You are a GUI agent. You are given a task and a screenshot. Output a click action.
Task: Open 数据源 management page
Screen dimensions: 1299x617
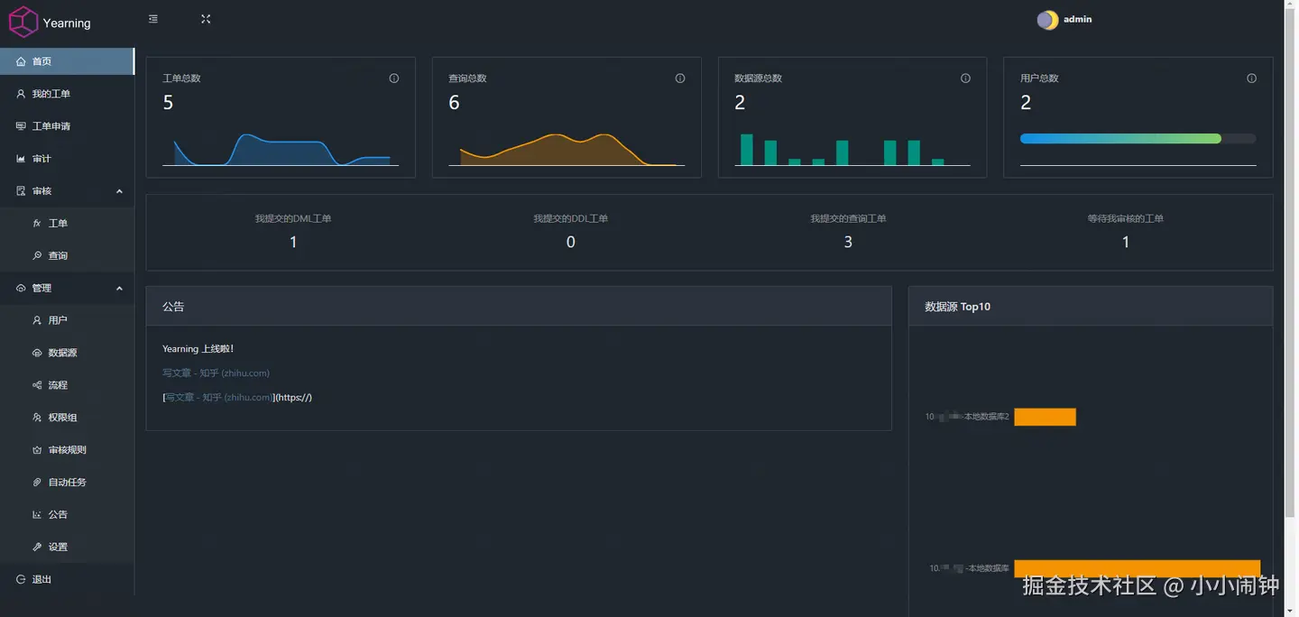(x=67, y=353)
